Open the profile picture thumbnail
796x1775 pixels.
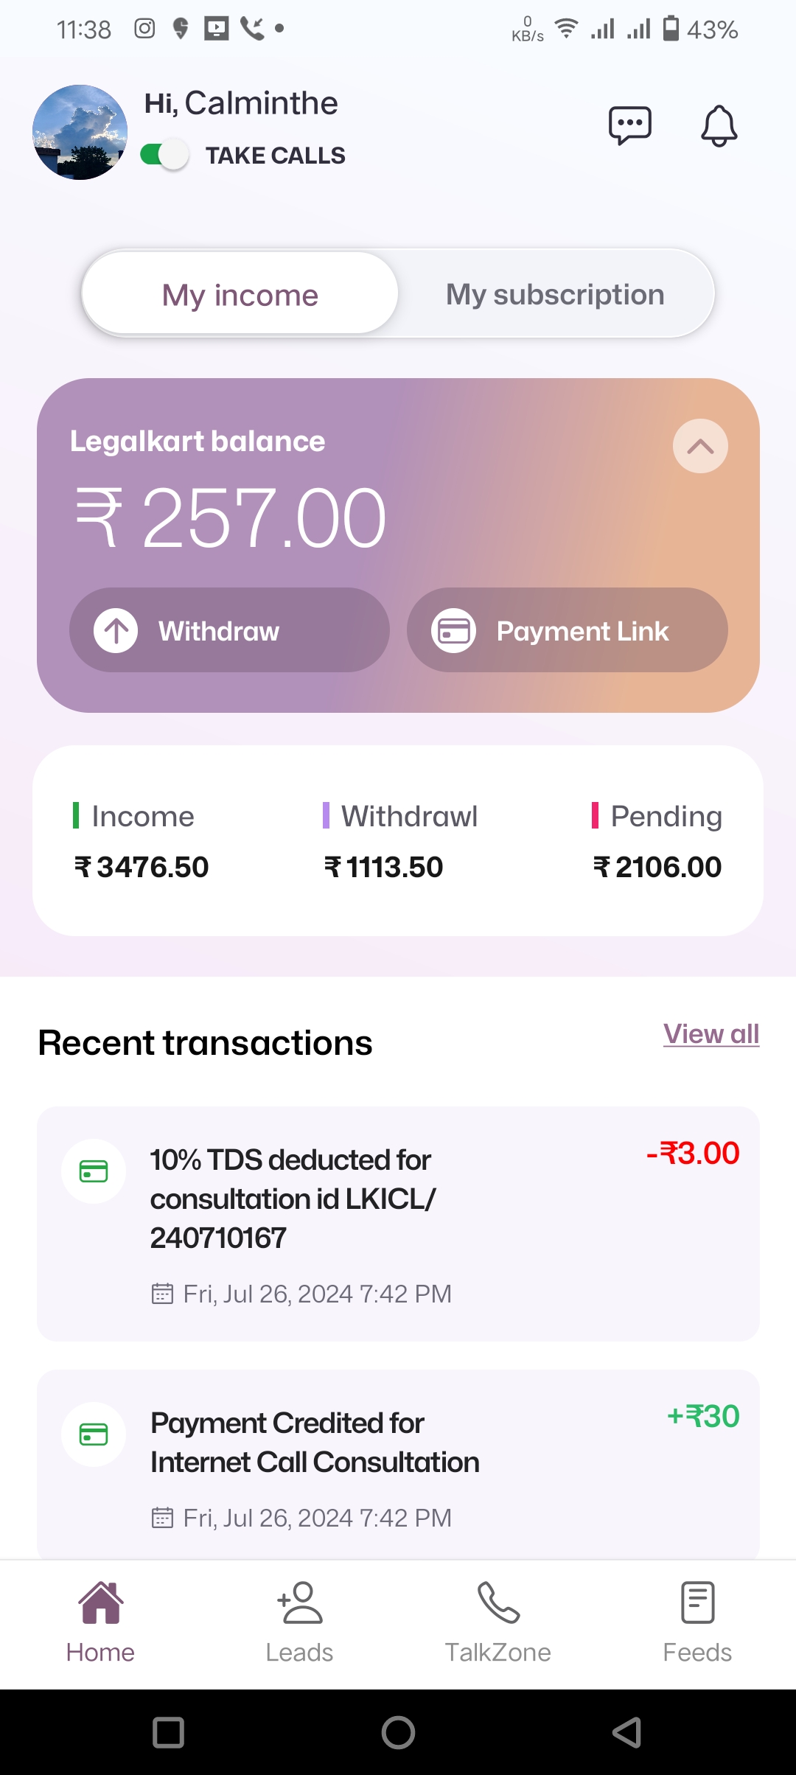click(80, 133)
